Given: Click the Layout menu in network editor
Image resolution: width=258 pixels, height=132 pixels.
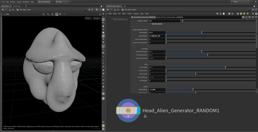Looking at the screenshot, I should coord(136,14).
